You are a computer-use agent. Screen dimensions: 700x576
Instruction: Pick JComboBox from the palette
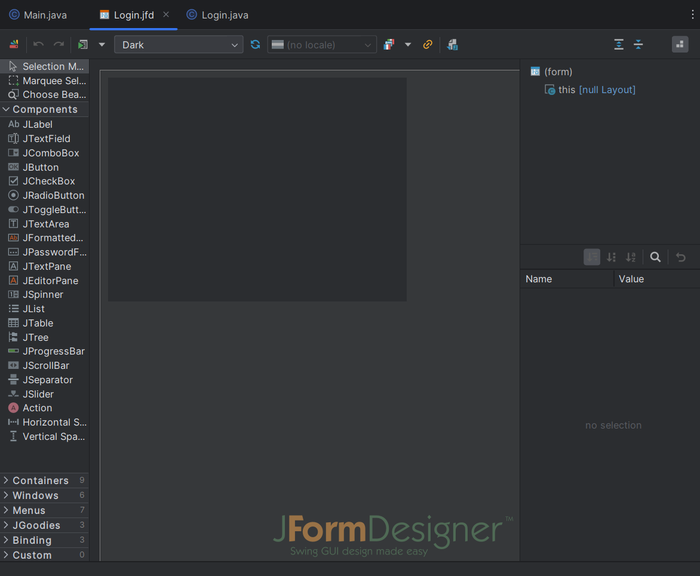tap(45, 153)
